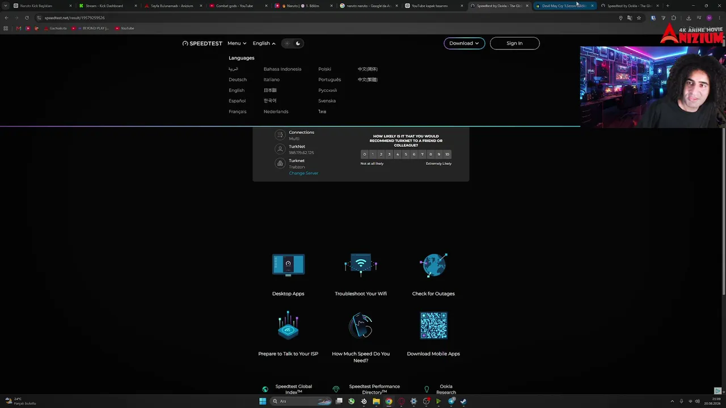Expand the Download dropdown button

click(x=464, y=43)
